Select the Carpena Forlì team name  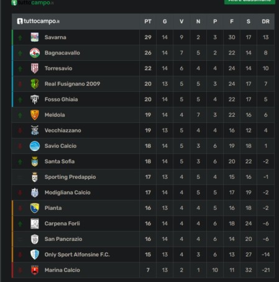click(62, 224)
